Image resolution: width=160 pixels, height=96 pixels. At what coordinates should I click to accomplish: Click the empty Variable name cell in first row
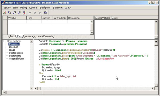pos(17,22)
